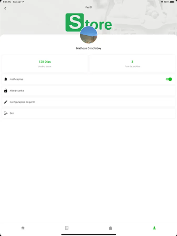Tap the 128 Dias member-since card
The width and height of the screenshot is (177, 236).
click(x=45, y=64)
